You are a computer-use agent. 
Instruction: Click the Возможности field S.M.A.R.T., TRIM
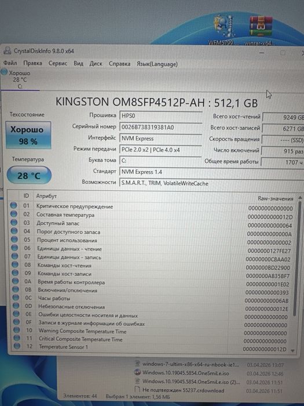click(x=211, y=183)
